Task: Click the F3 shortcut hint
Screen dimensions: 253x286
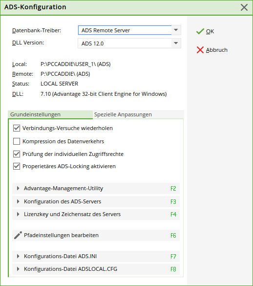Action: pyautogui.click(x=173, y=201)
